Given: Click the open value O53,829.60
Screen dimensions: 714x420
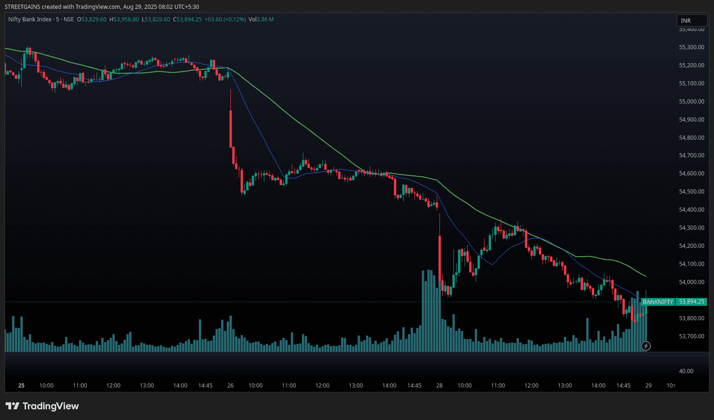Looking at the screenshot, I should coord(92,19).
